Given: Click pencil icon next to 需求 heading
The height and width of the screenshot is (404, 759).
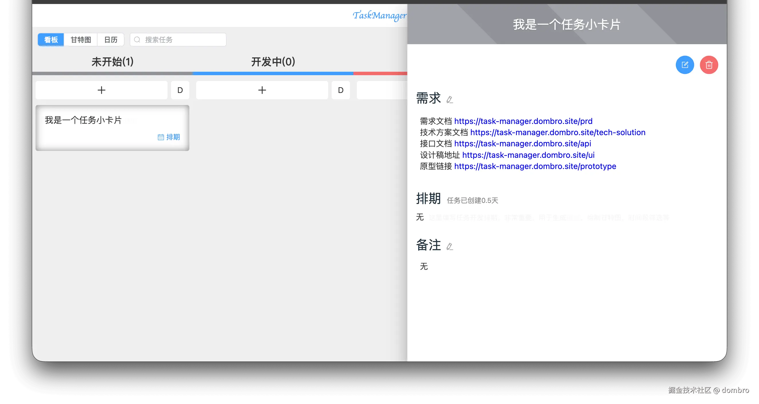Looking at the screenshot, I should (x=449, y=100).
